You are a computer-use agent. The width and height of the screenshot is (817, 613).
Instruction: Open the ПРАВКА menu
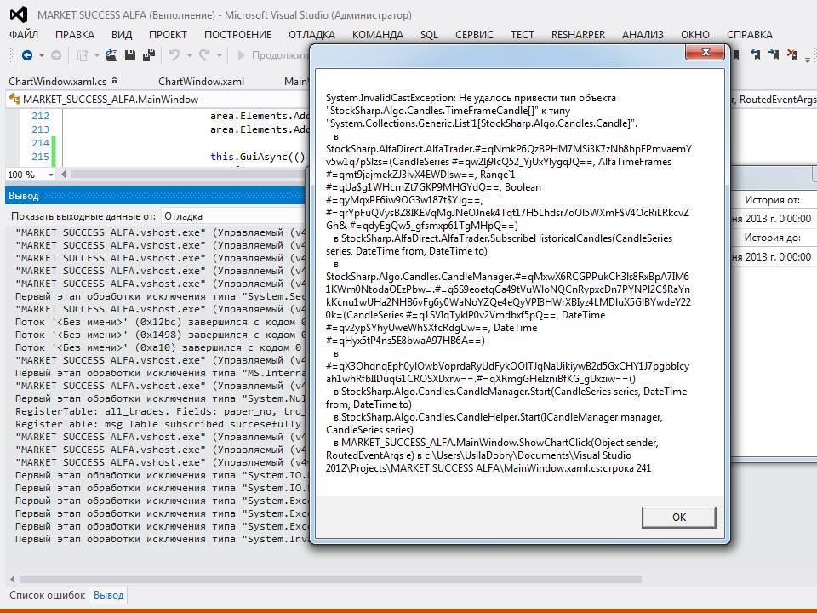[75, 34]
